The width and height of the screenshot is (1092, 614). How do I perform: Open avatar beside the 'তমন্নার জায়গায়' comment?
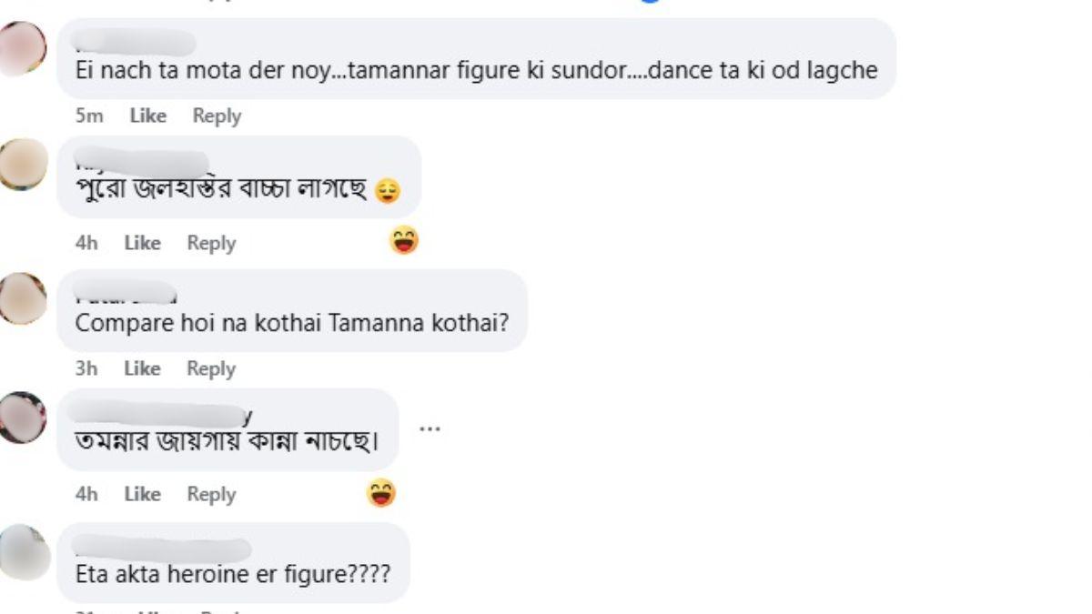(22, 418)
